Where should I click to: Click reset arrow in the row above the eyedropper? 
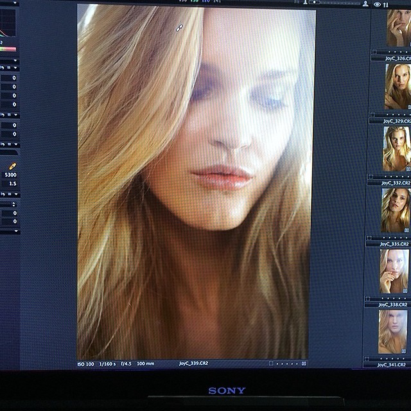coord(3,144)
